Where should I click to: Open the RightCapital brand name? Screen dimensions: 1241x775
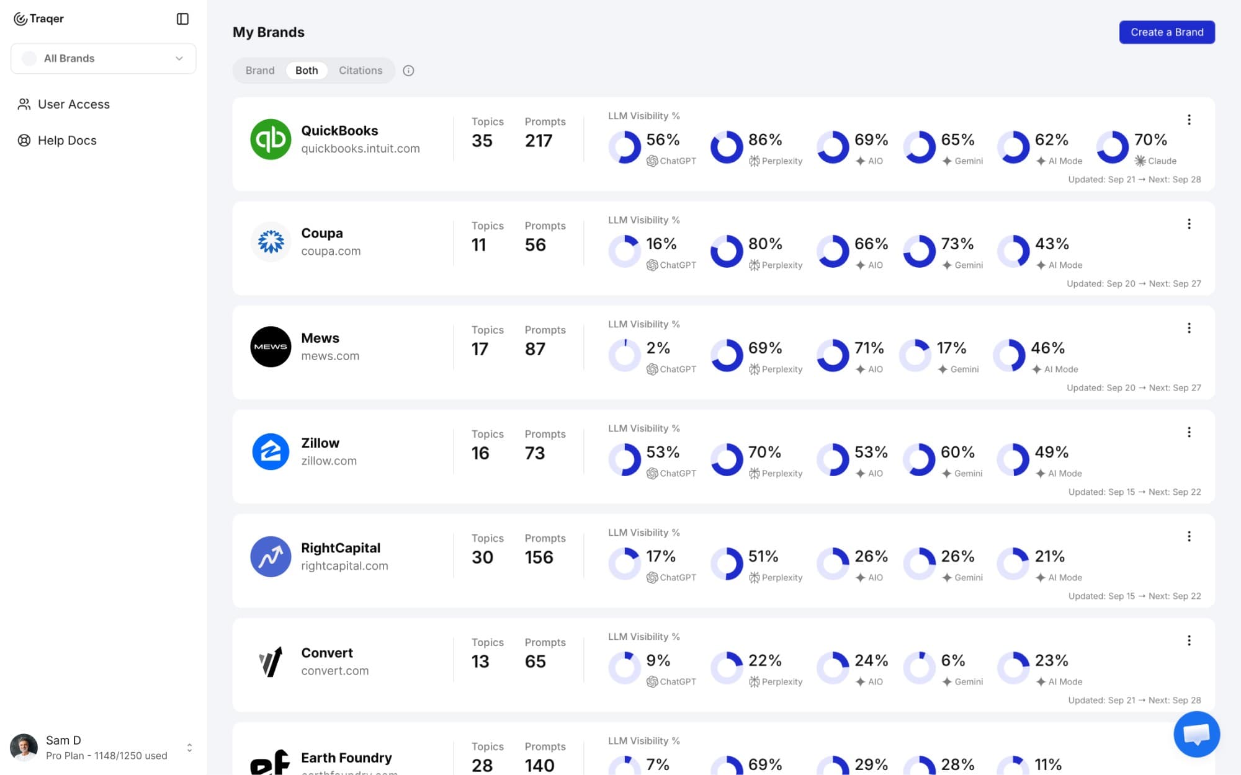341,548
